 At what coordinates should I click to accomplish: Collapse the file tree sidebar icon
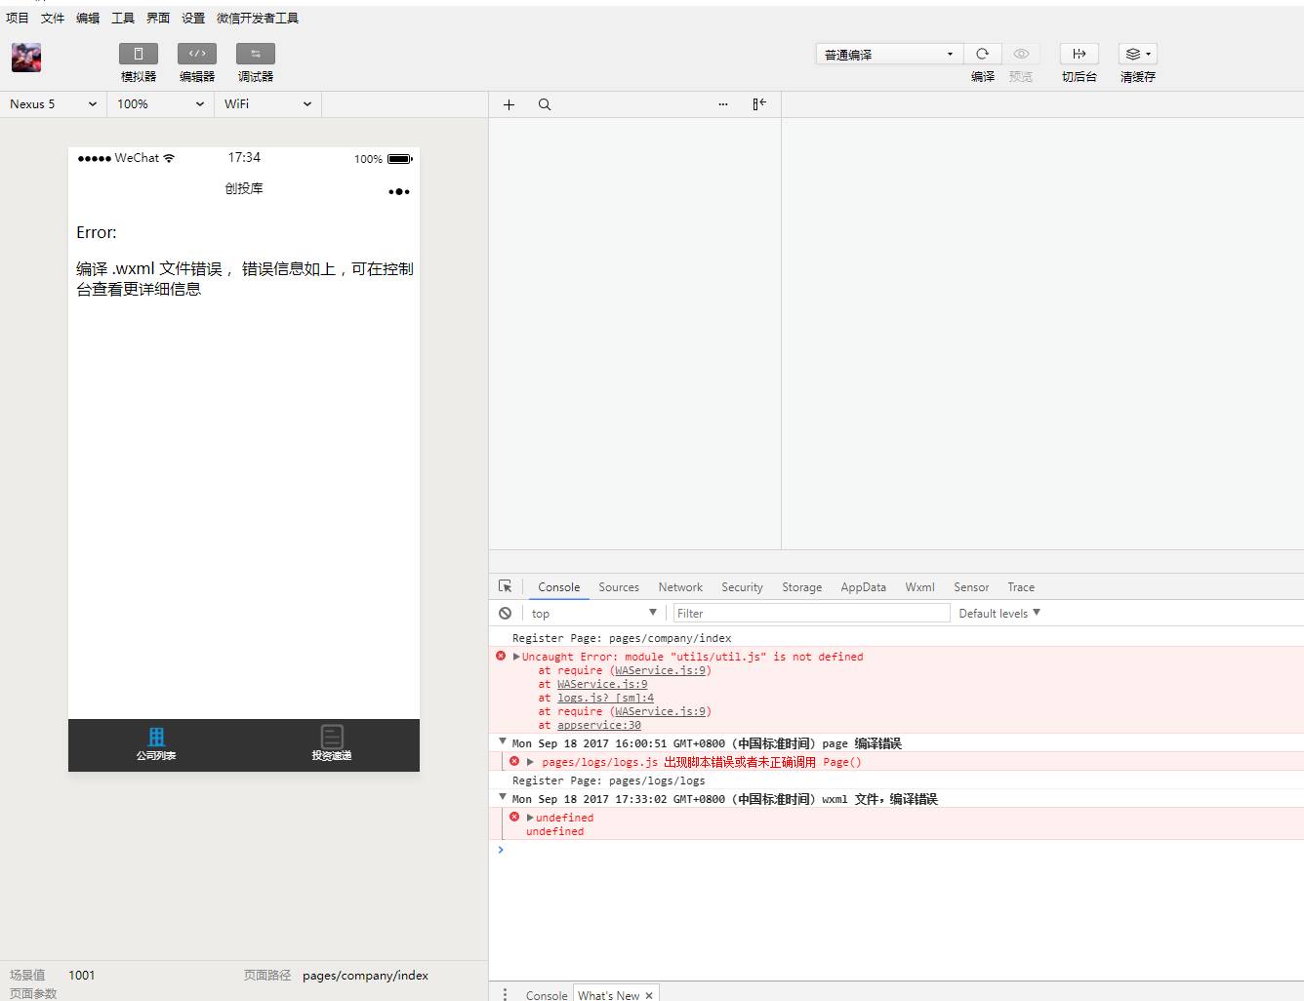click(759, 104)
